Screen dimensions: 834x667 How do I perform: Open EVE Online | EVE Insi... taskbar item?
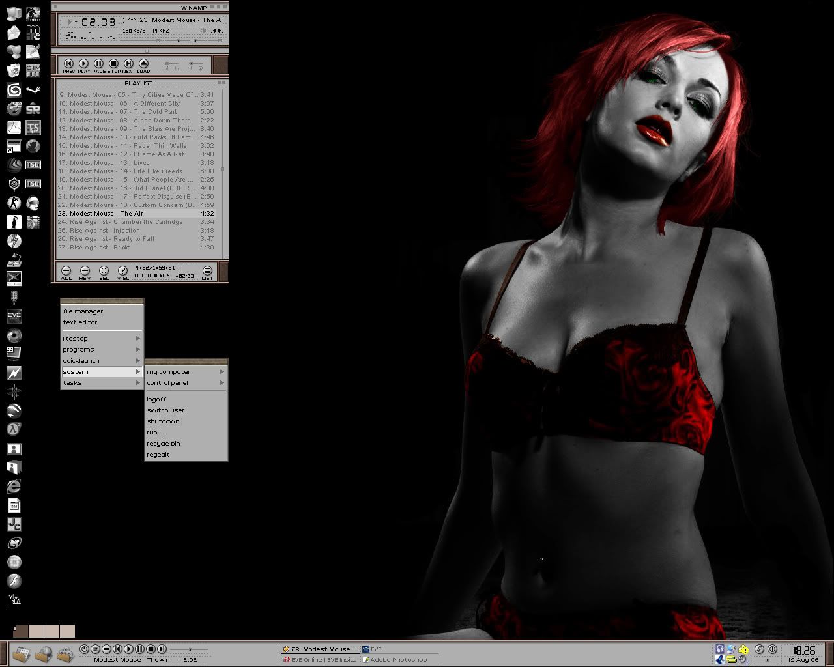pyautogui.click(x=320, y=660)
